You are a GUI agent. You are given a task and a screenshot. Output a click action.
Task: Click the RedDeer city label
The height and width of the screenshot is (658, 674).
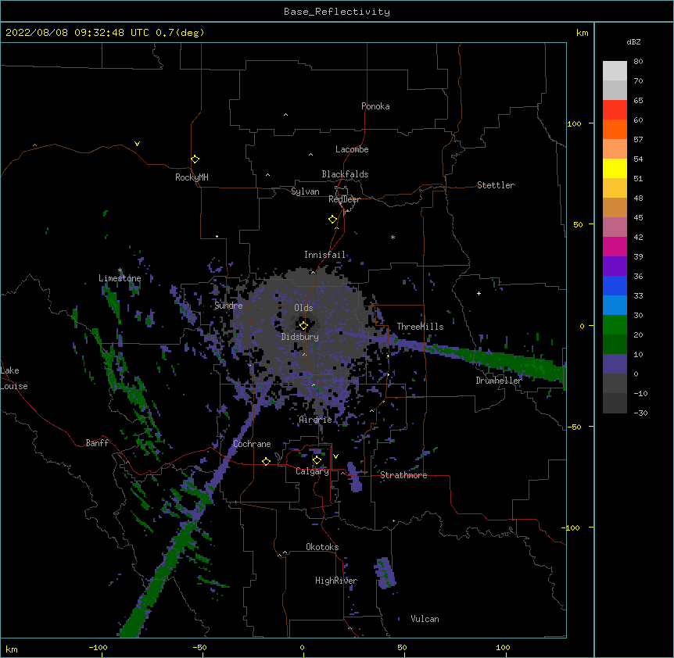click(x=344, y=199)
